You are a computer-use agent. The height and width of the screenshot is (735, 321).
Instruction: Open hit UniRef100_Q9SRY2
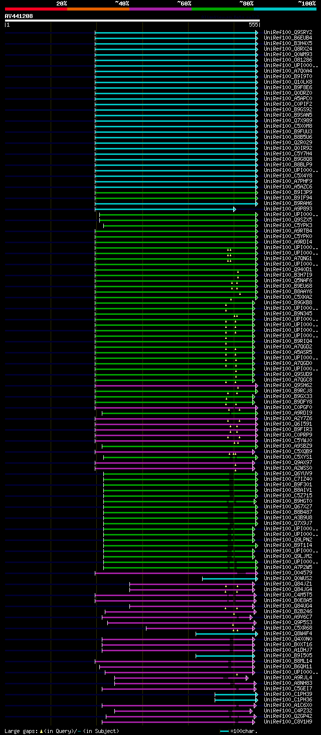click(x=288, y=32)
